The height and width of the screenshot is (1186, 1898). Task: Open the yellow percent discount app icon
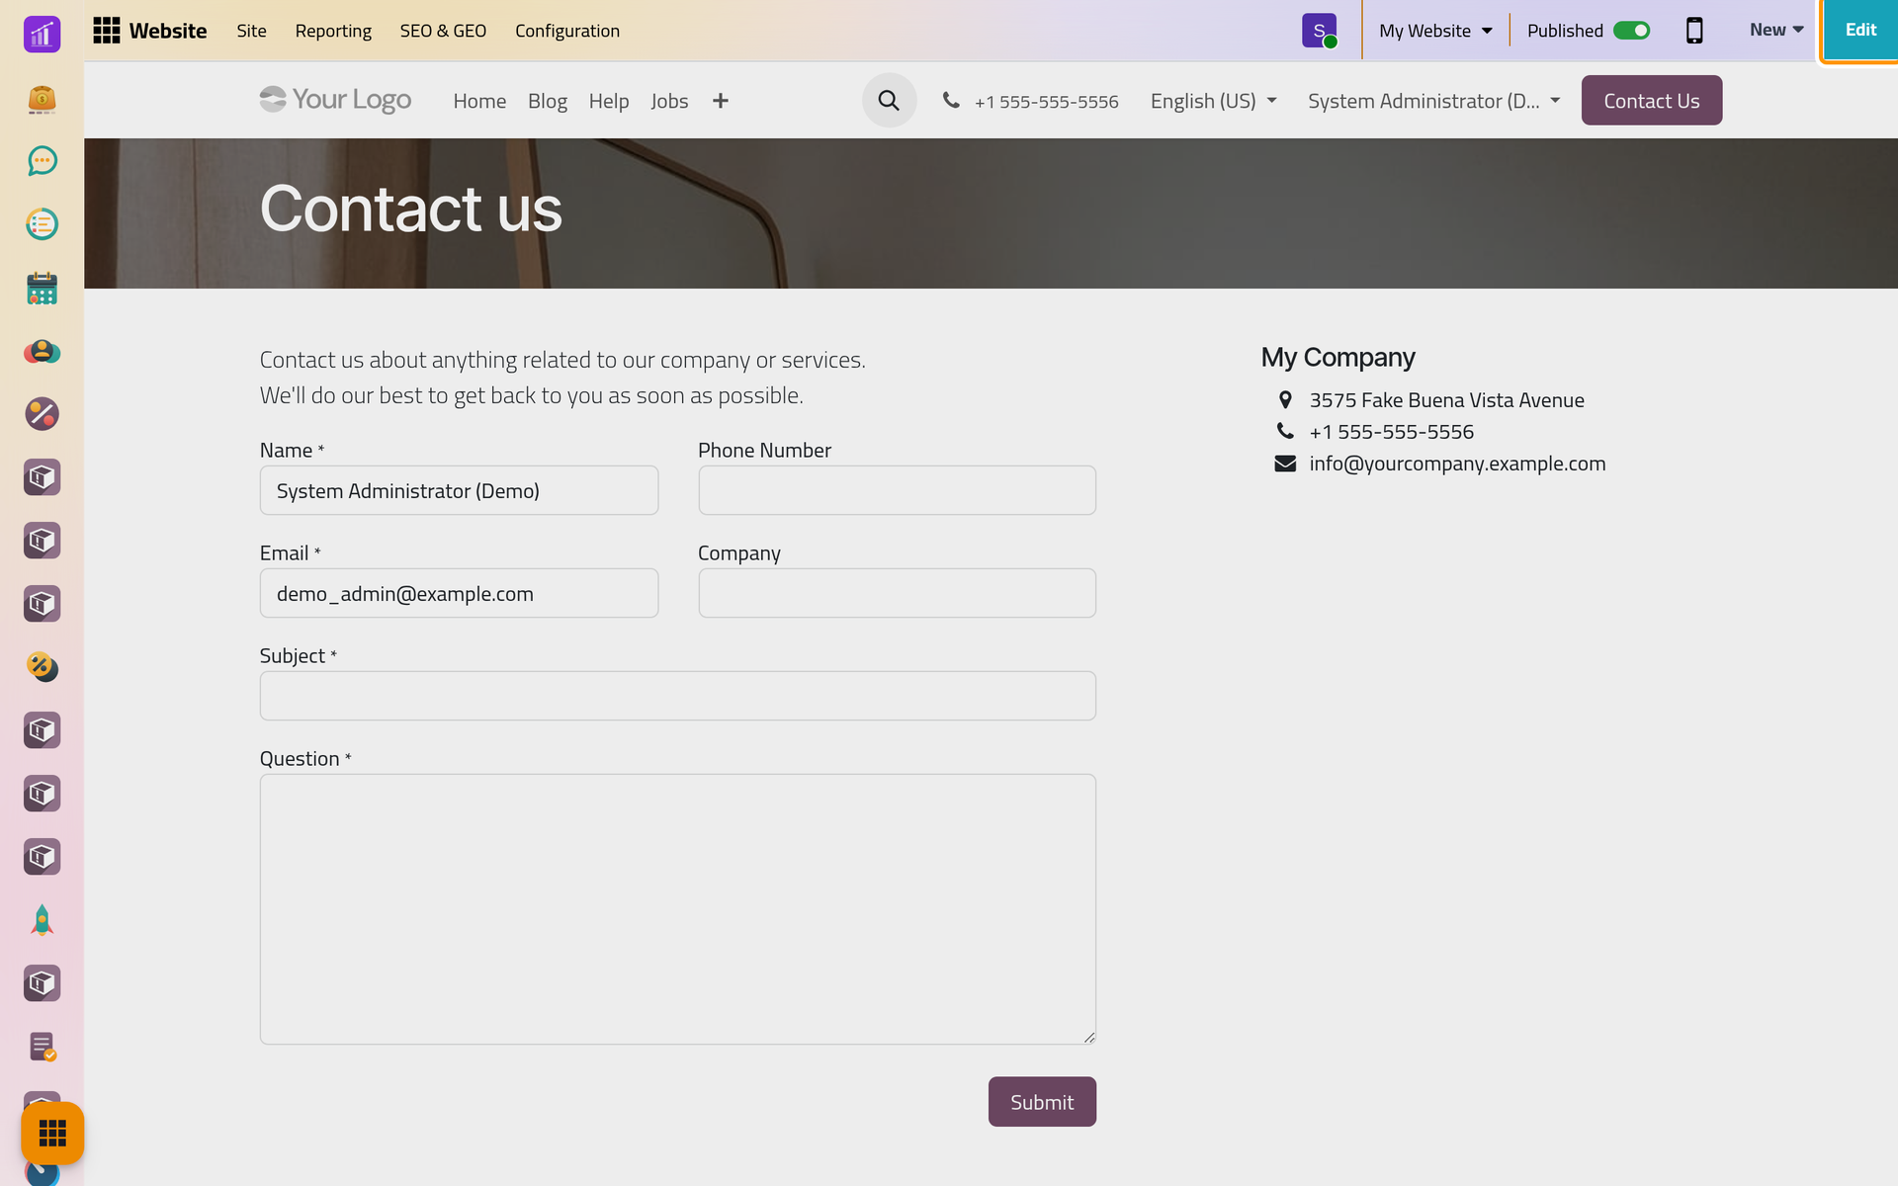coord(42,667)
